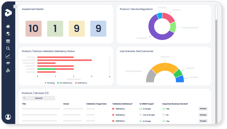227x129 pixels.
Task: Click the Home icon in the sidebar
Action: 8,26
